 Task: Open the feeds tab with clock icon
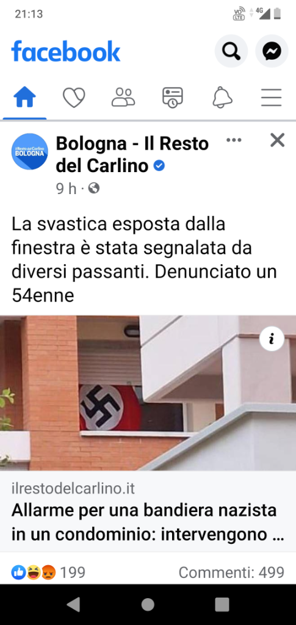(x=173, y=98)
